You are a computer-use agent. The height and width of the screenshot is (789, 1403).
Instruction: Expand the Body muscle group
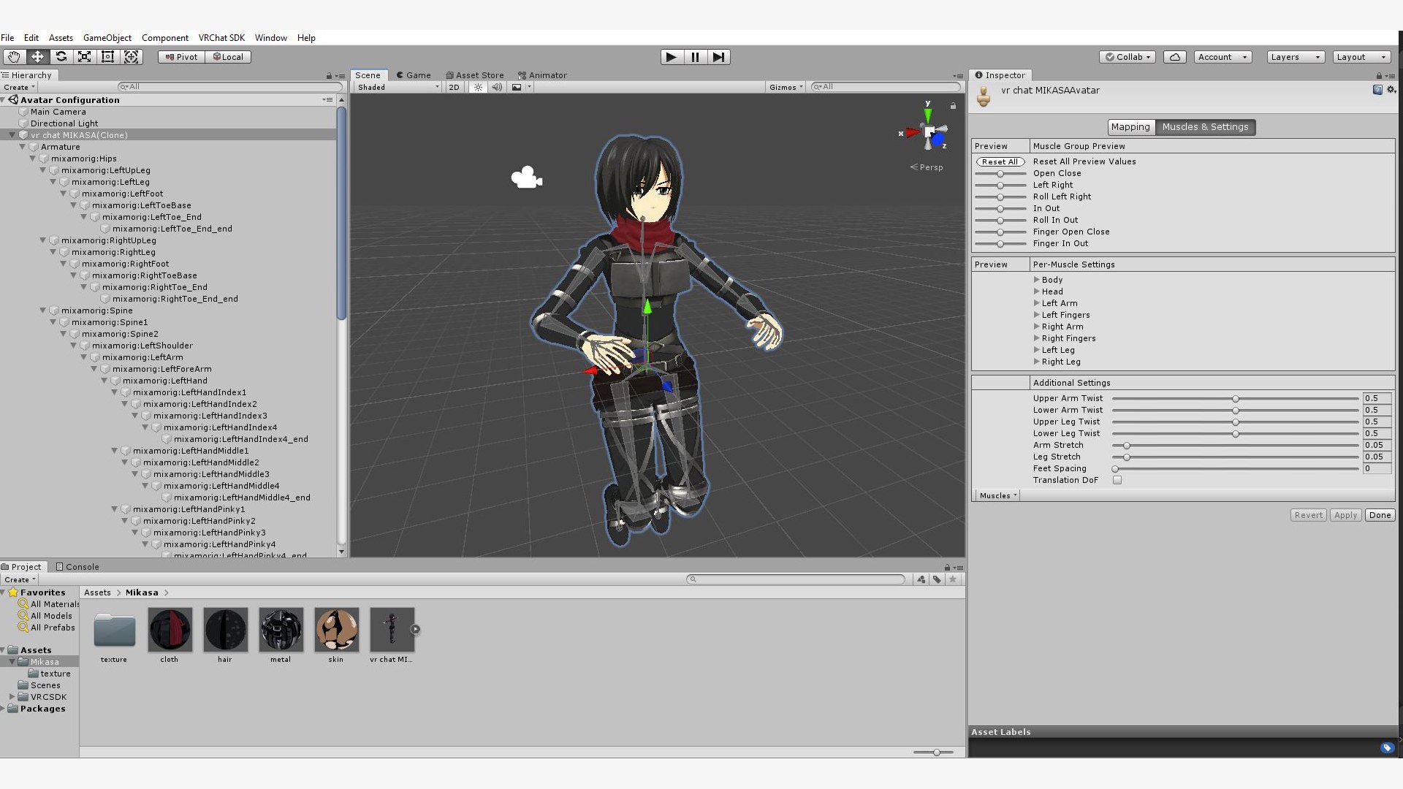pos(1036,280)
